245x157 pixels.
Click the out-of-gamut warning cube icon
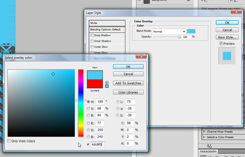coord(107,82)
